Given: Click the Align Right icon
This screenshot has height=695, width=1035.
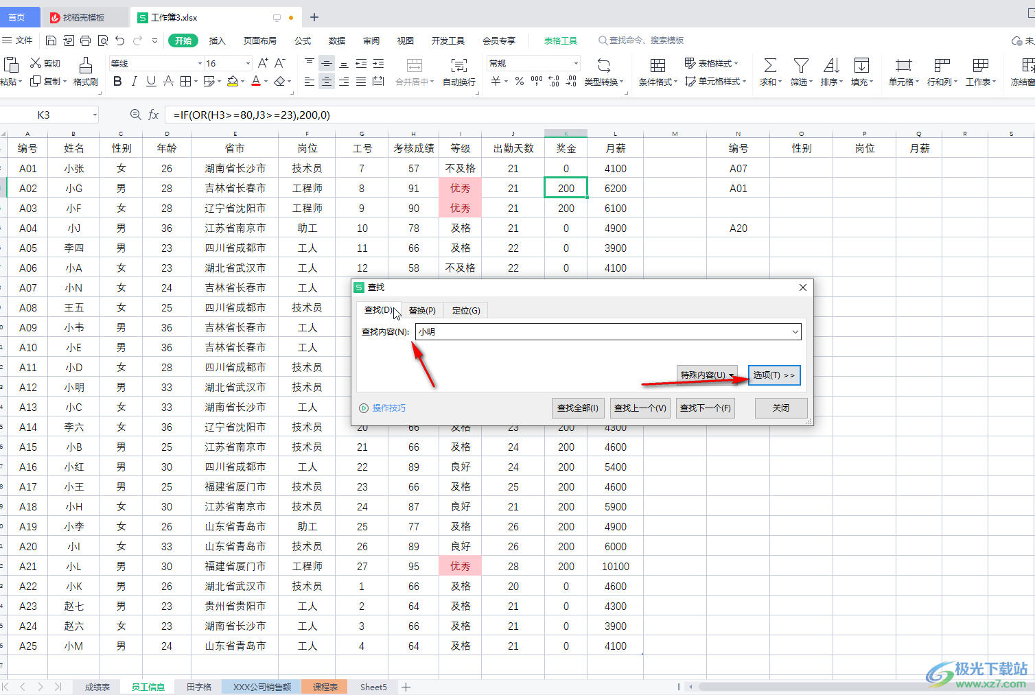Looking at the screenshot, I should click(344, 81).
